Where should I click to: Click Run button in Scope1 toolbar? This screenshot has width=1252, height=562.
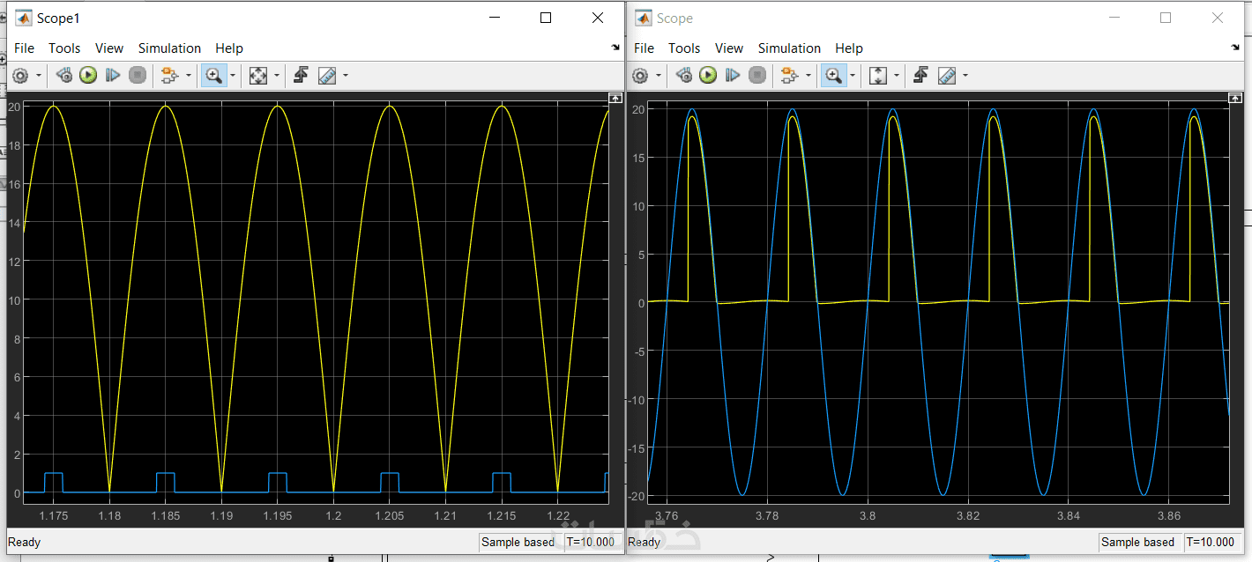point(88,76)
